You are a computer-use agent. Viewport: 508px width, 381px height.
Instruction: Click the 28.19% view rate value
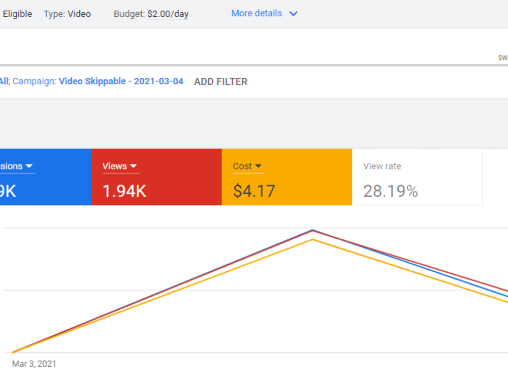(x=390, y=191)
